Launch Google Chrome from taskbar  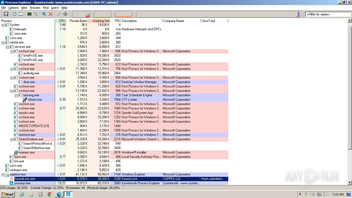pos(50,194)
